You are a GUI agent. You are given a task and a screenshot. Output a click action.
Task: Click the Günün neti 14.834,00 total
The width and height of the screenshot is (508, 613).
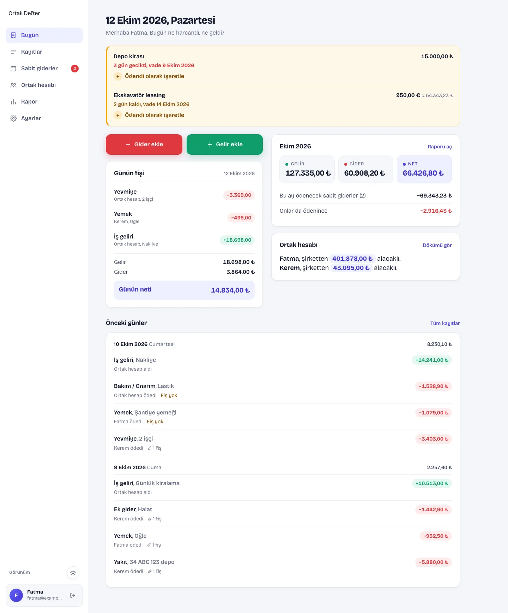tap(184, 290)
